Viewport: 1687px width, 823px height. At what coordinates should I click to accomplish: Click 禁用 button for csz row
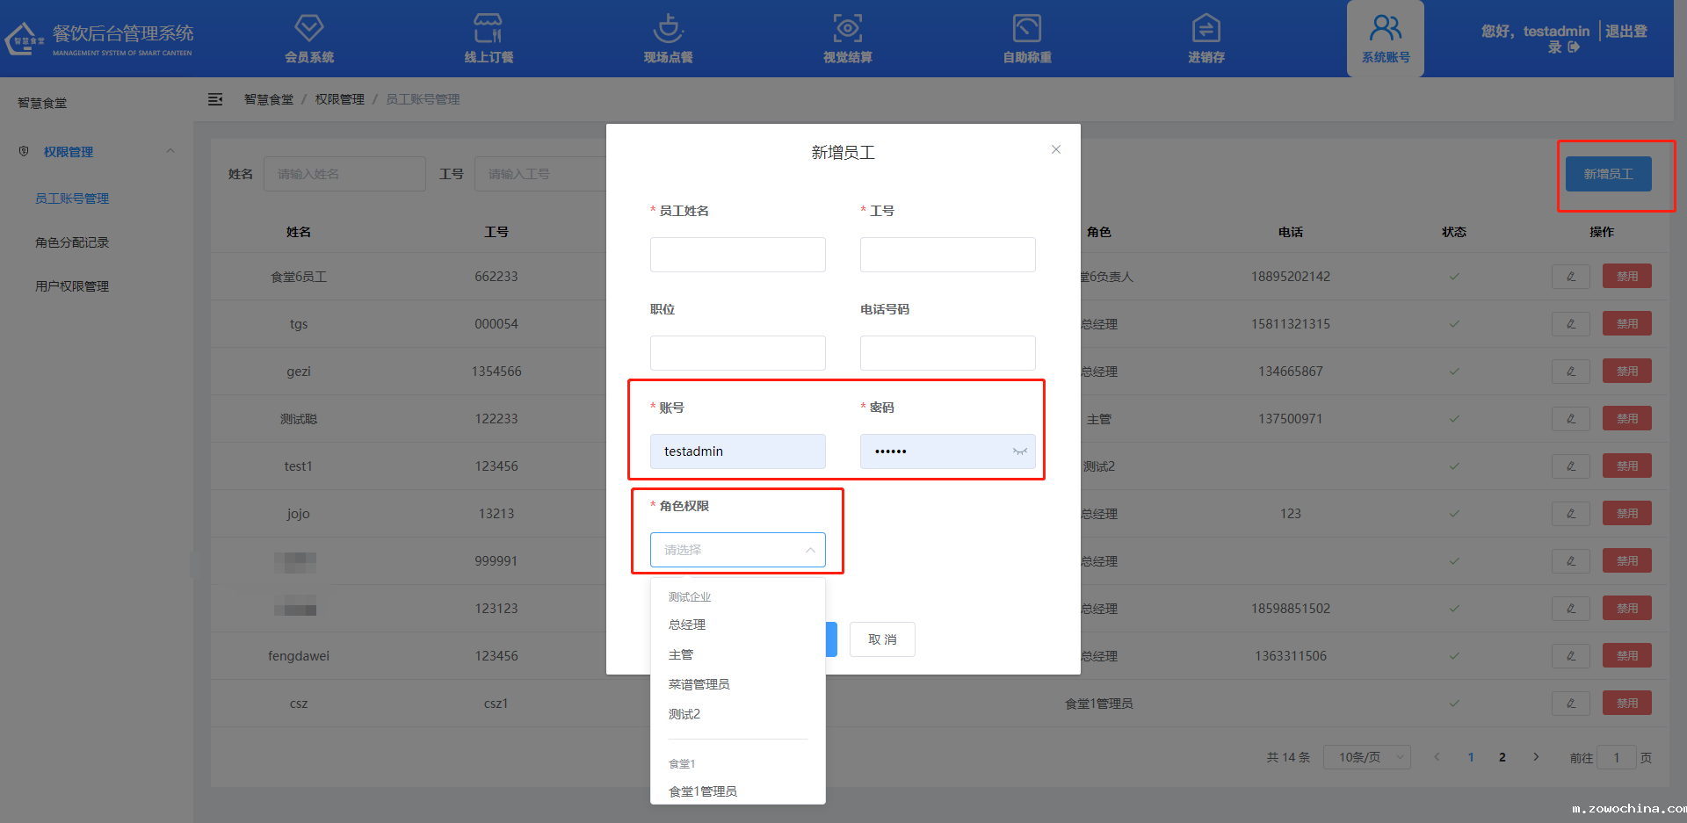coord(1626,704)
